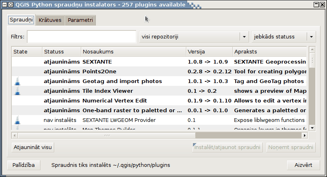This screenshot has height=177, width=327.
Task: Click the title bar sticky window icon
Action: click(x=11, y=4)
